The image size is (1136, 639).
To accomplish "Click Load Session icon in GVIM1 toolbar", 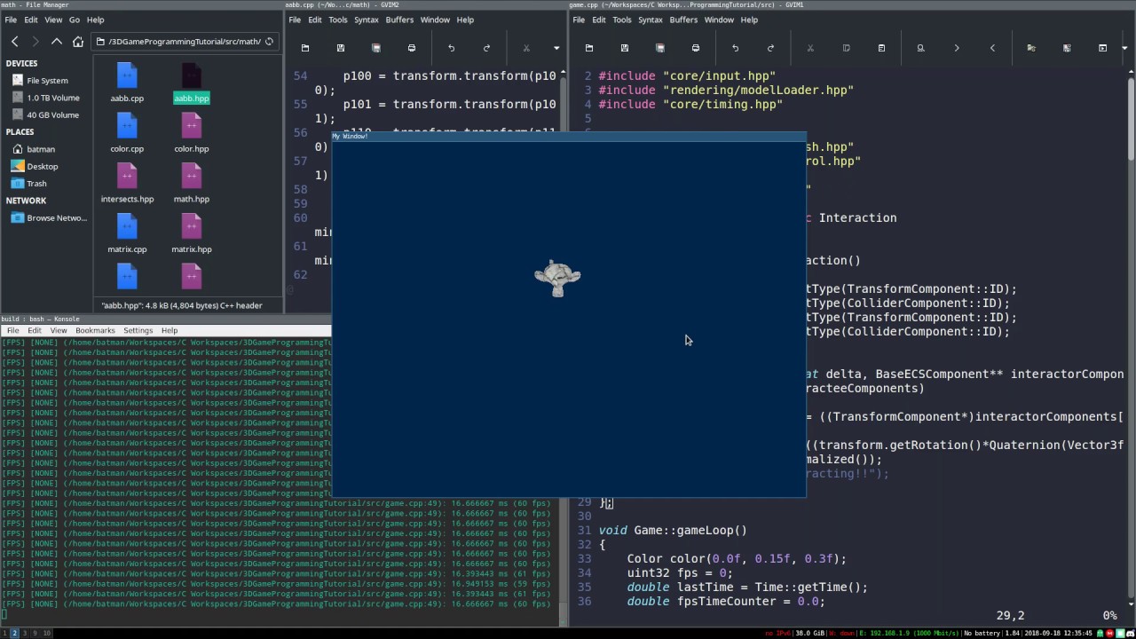I will pos(1031,48).
